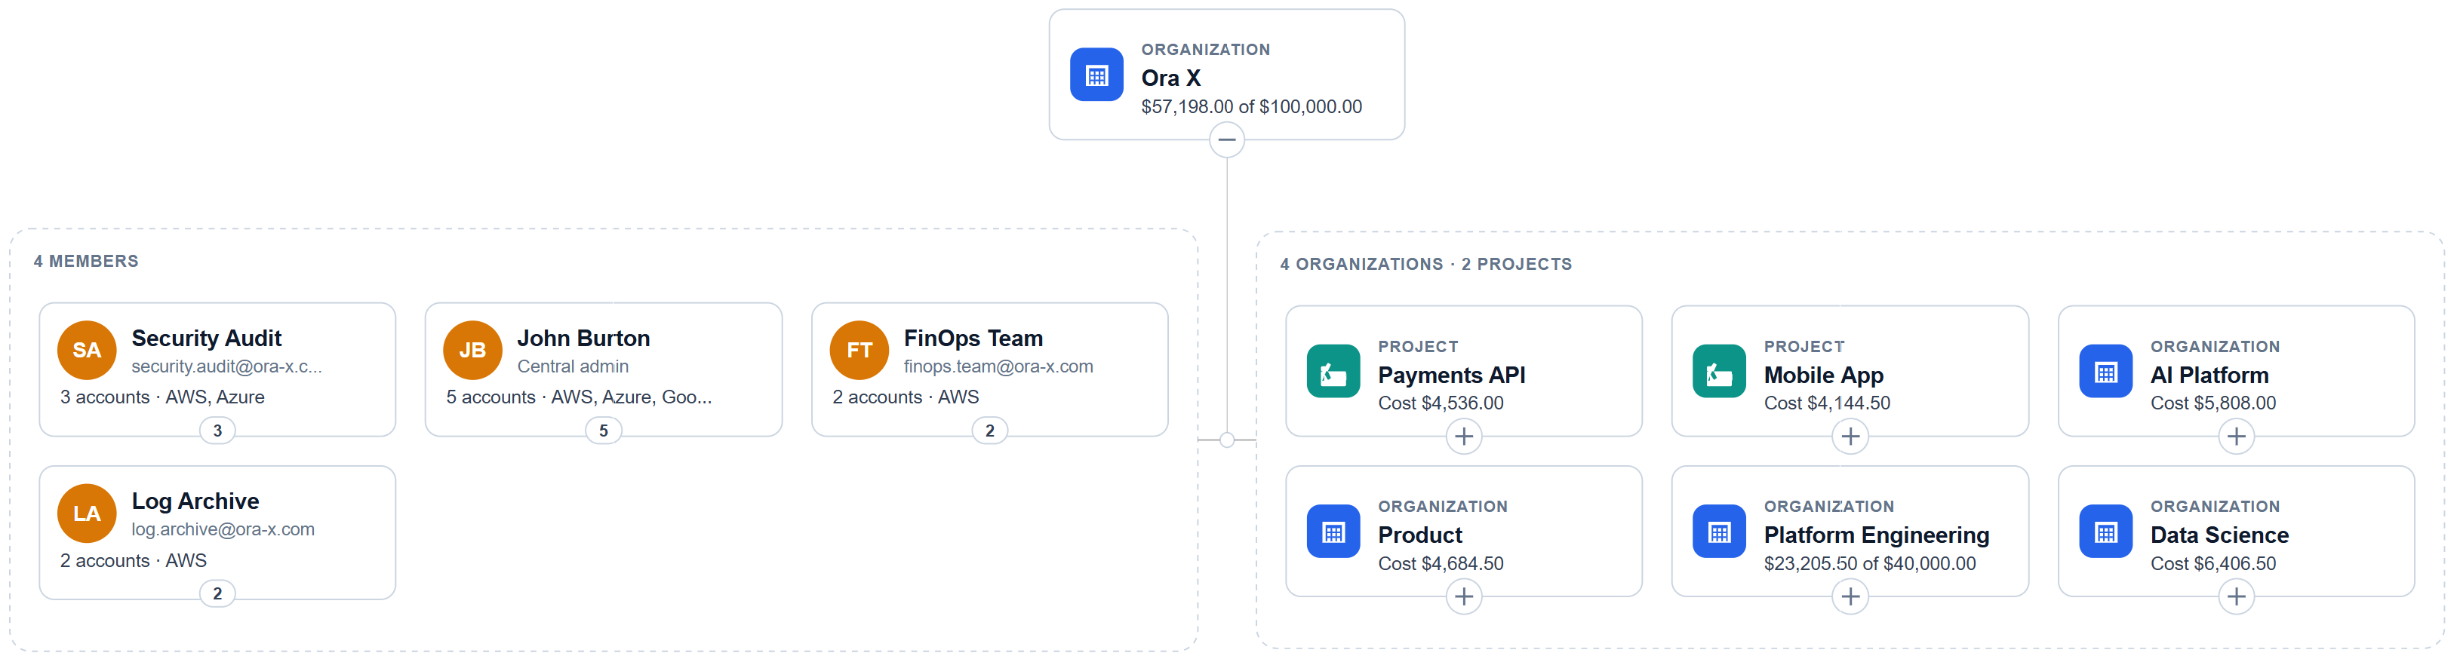Click the Platform Engineering title
Image resolution: width=2457 pixels, height=659 pixels.
(1876, 535)
